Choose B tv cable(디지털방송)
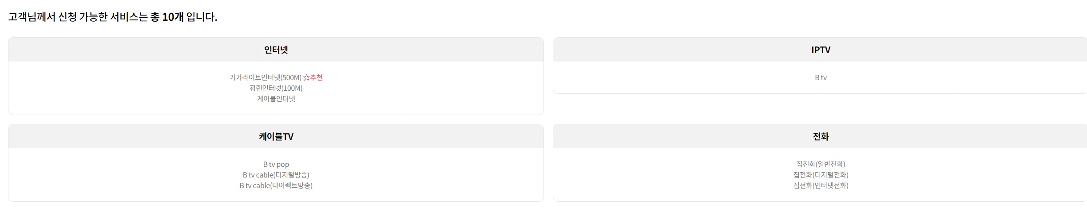Viewport: 1087px width, 212px height. point(276,175)
